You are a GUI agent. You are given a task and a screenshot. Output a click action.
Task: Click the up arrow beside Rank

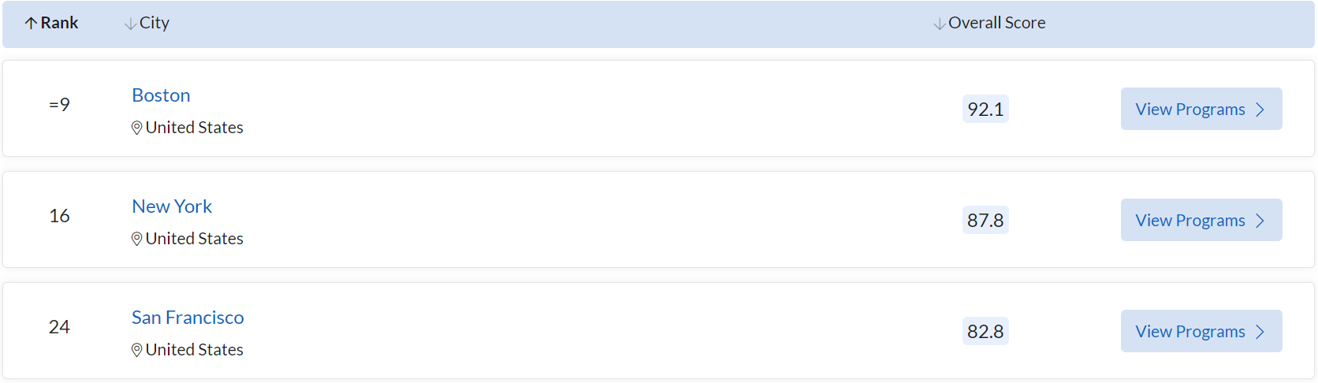[x=31, y=24]
